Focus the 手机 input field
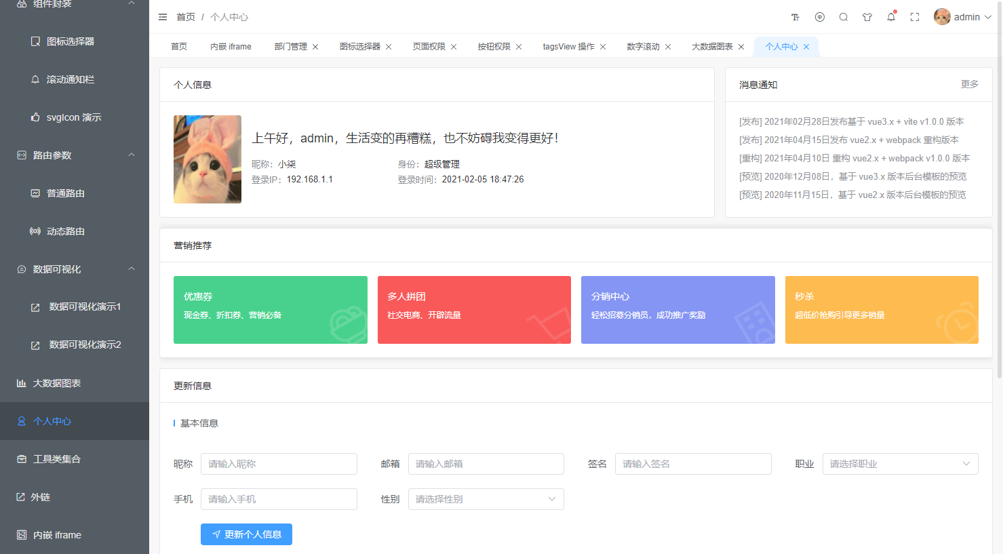1003x554 pixels. pos(279,499)
